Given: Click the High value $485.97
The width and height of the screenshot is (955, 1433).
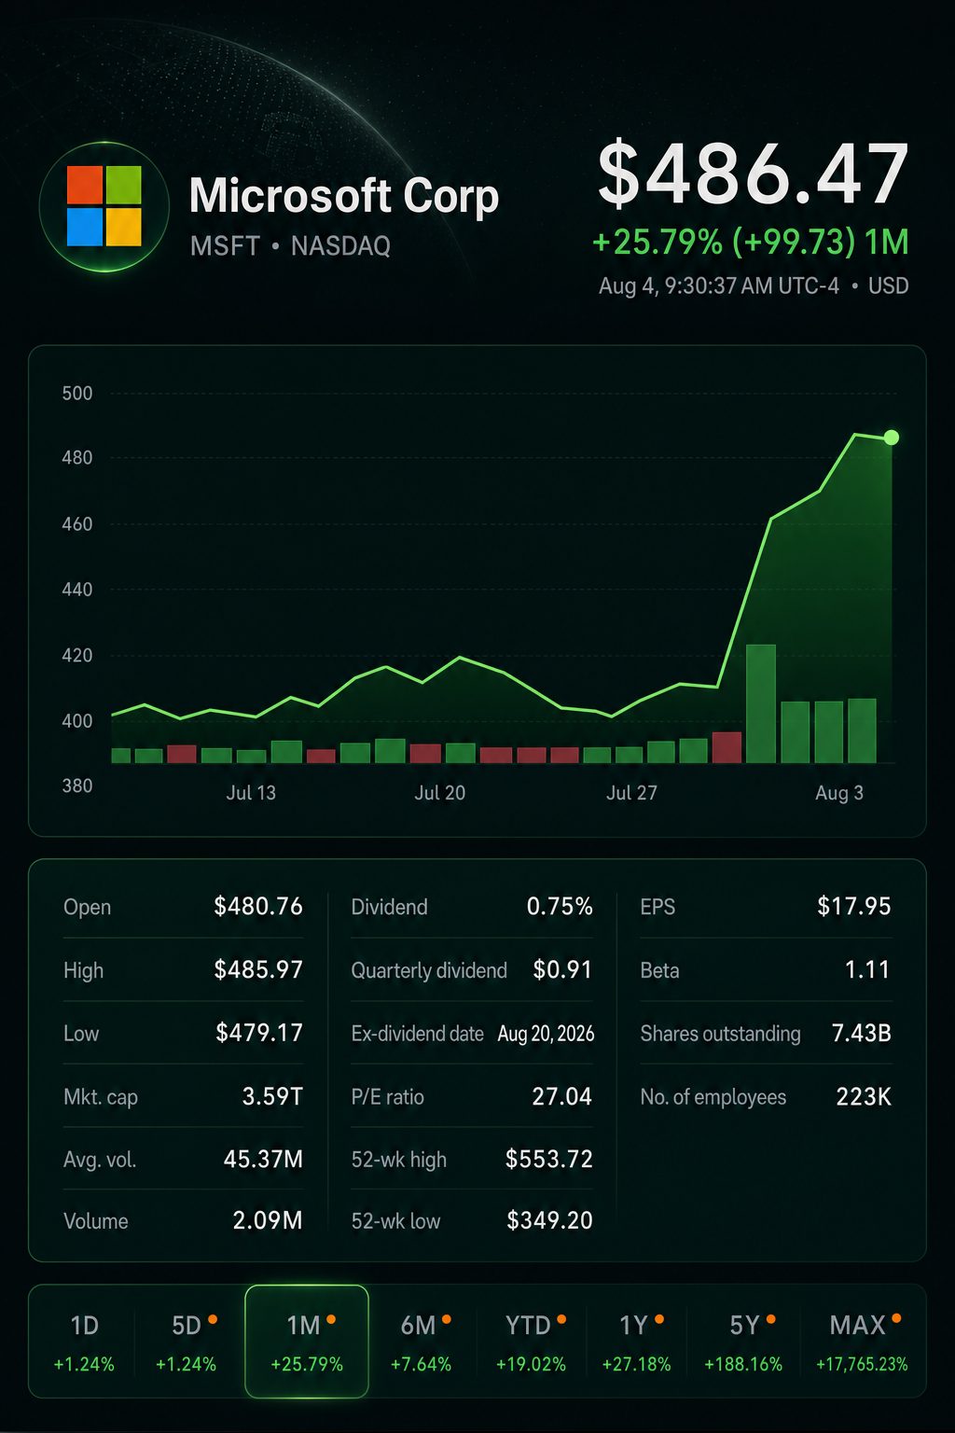Looking at the screenshot, I should 258,970.
